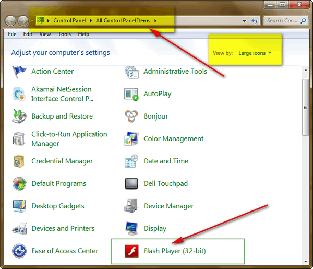This screenshot has width=313, height=269.
Task: Click the Dell Touchpad icon
Action: click(131, 183)
